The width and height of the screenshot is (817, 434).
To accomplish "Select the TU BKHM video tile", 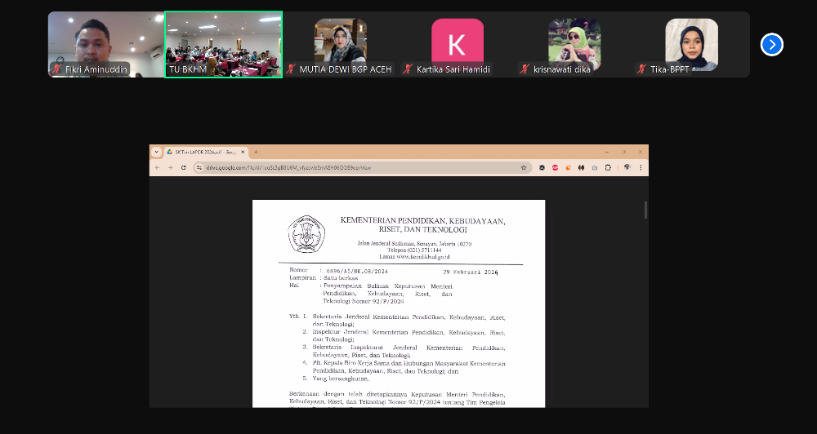I will pyautogui.click(x=224, y=45).
